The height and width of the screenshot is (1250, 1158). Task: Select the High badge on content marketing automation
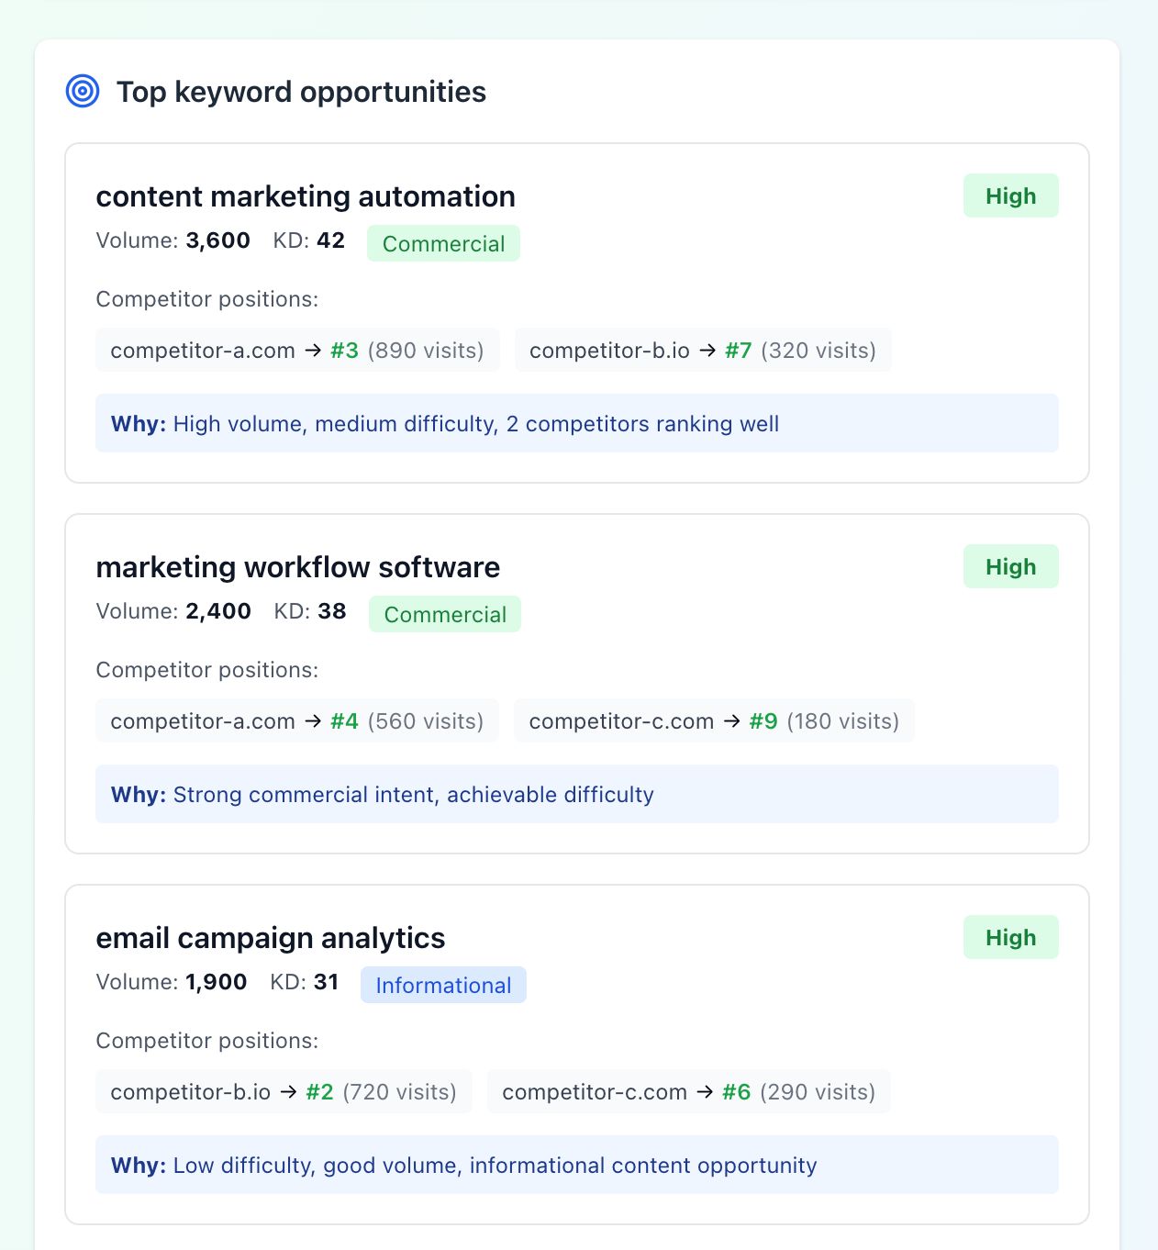[1010, 195]
